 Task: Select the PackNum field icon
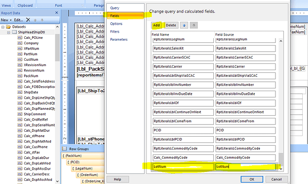pyautogui.click(x=20, y=75)
